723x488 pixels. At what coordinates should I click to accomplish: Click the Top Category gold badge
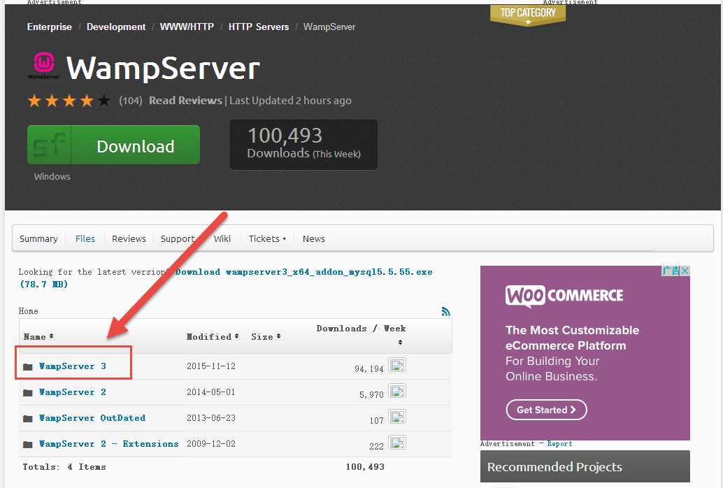coord(528,15)
